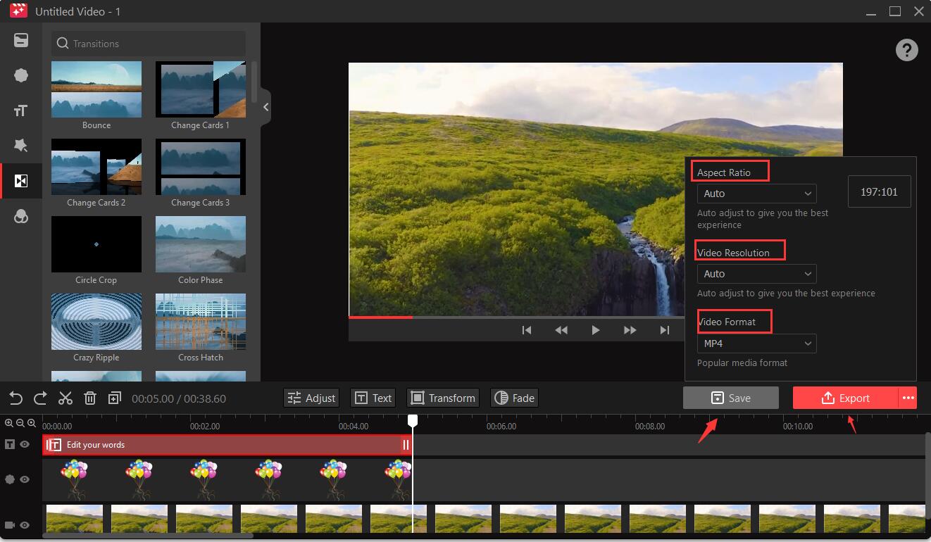Zoom in on the timeline with magnifier icon

click(8, 423)
